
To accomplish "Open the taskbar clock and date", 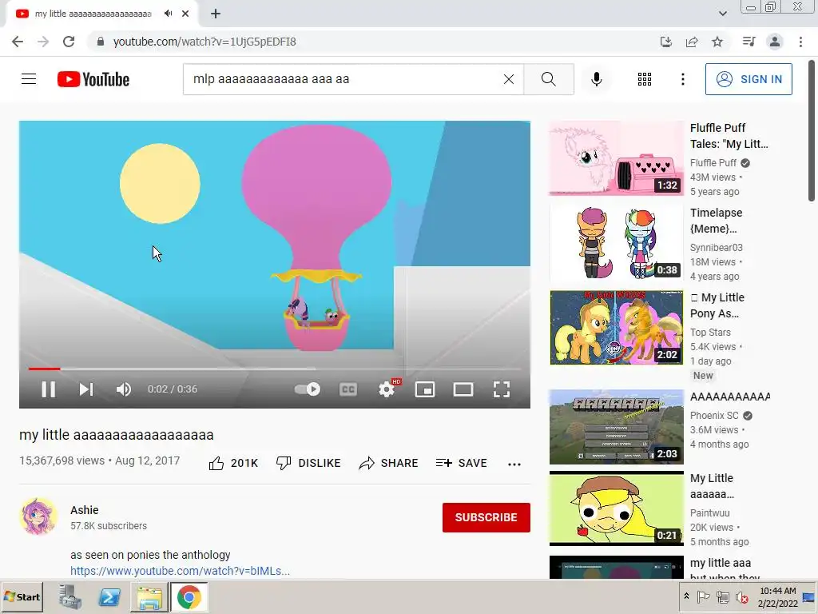I will coord(778,596).
